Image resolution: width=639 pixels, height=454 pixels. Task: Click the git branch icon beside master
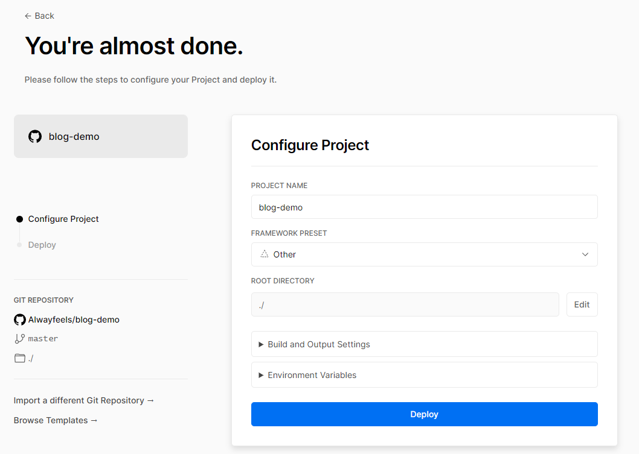coord(20,339)
